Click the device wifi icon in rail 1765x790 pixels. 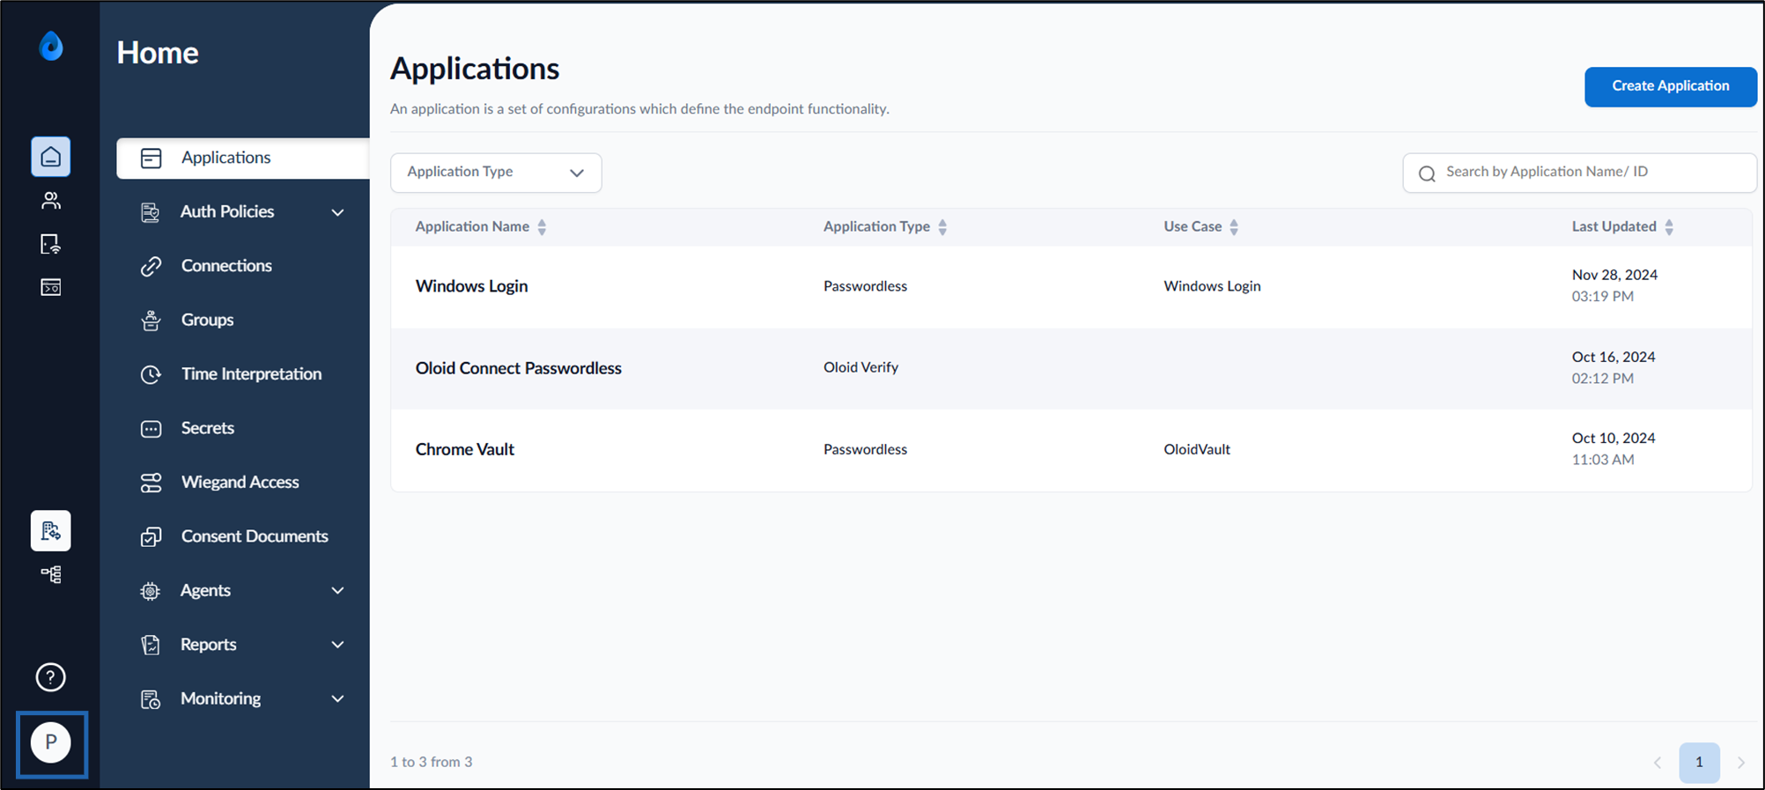point(51,244)
